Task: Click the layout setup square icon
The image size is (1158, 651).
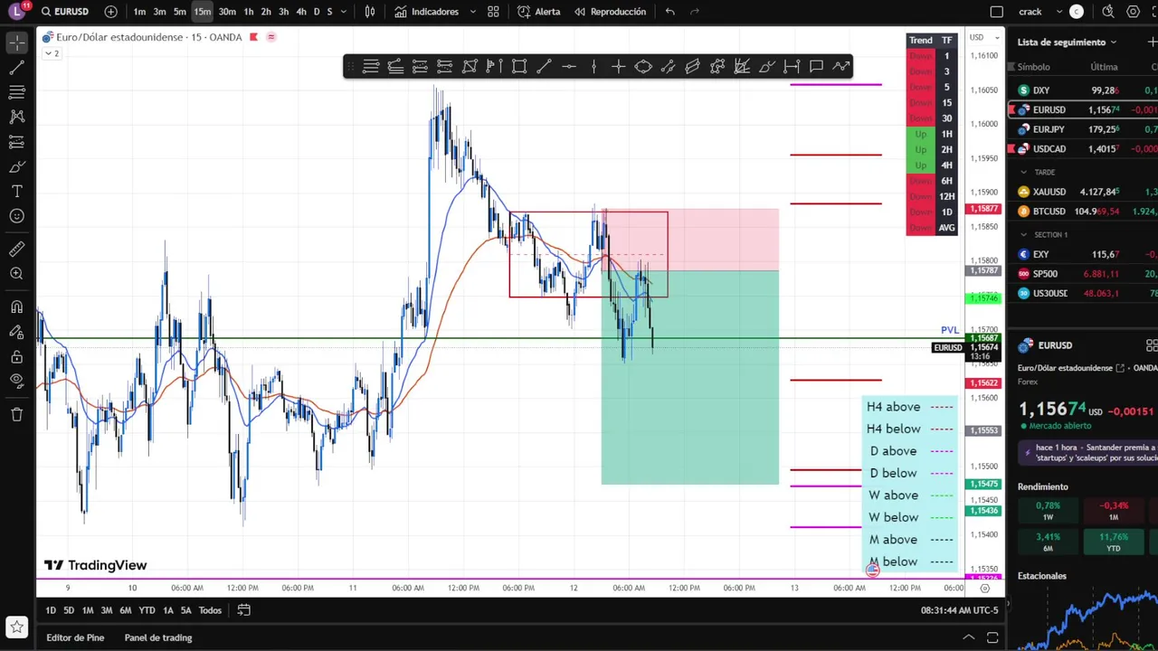Action: point(997,12)
